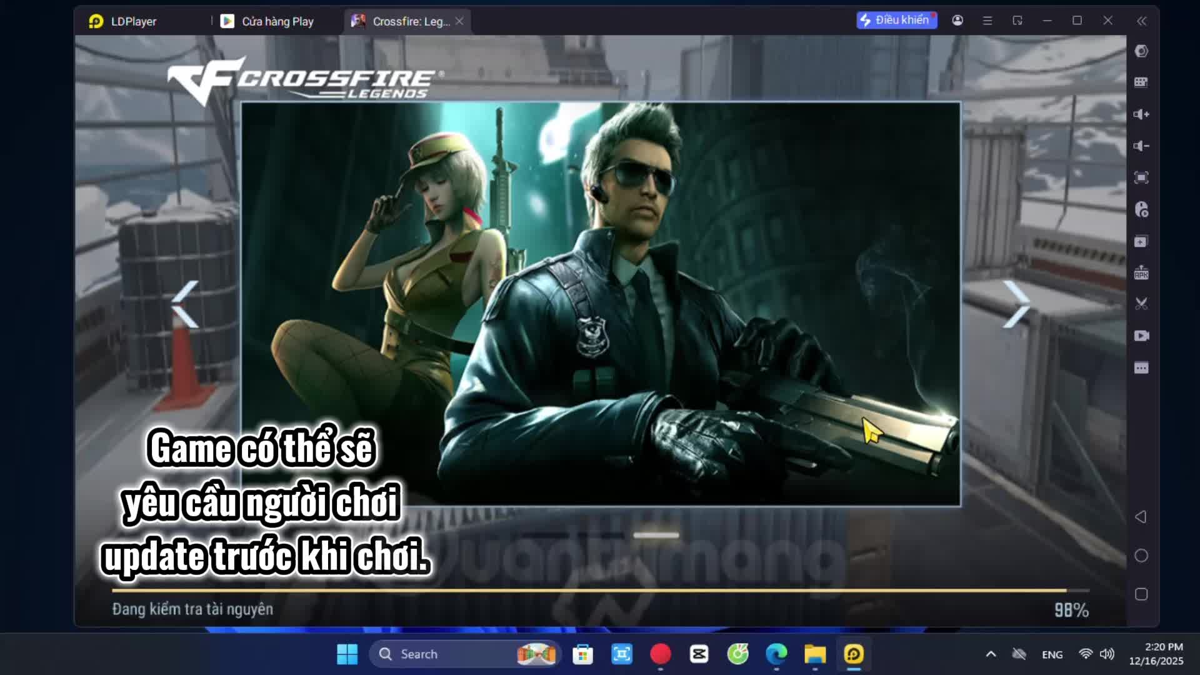Collapse the right sidebar with double chevron
The height and width of the screenshot is (675, 1200).
[x=1141, y=21]
